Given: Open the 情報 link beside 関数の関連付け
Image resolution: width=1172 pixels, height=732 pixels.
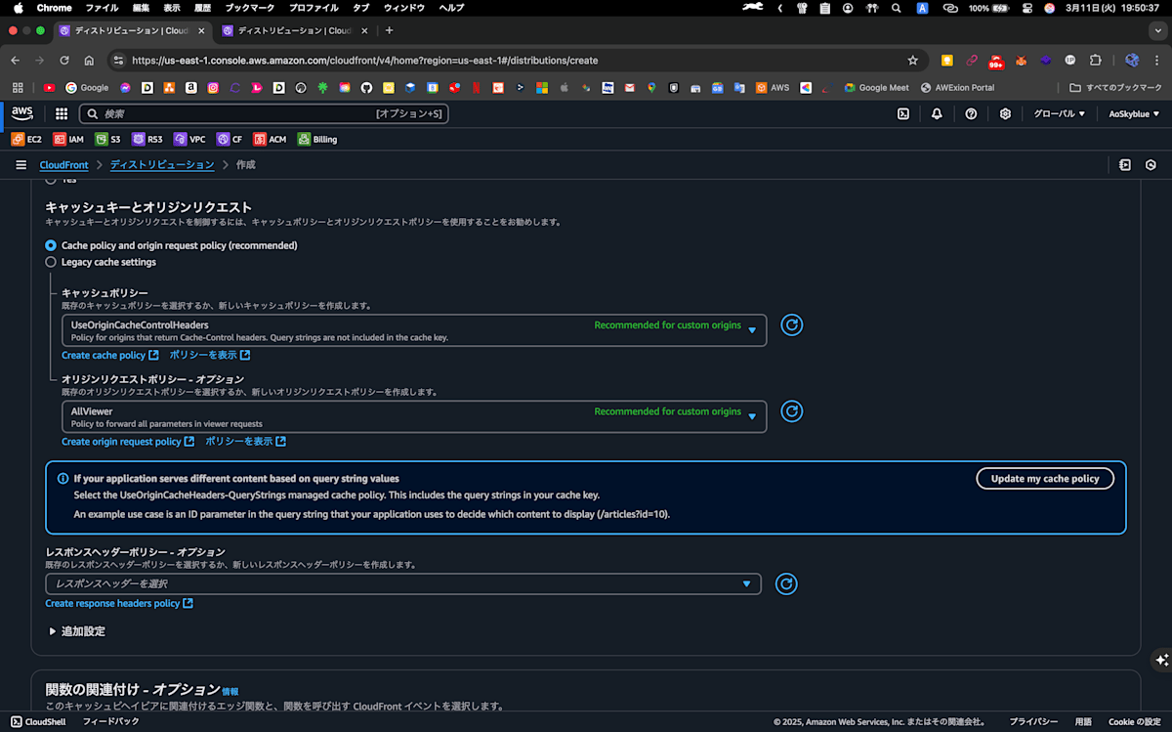Looking at the screenshot, I should tap(230, 691).
